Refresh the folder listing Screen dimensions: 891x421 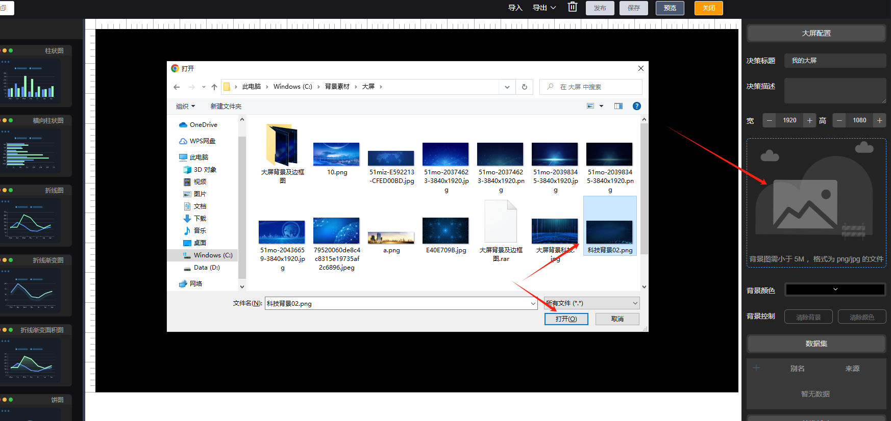[x=524, y=87]
